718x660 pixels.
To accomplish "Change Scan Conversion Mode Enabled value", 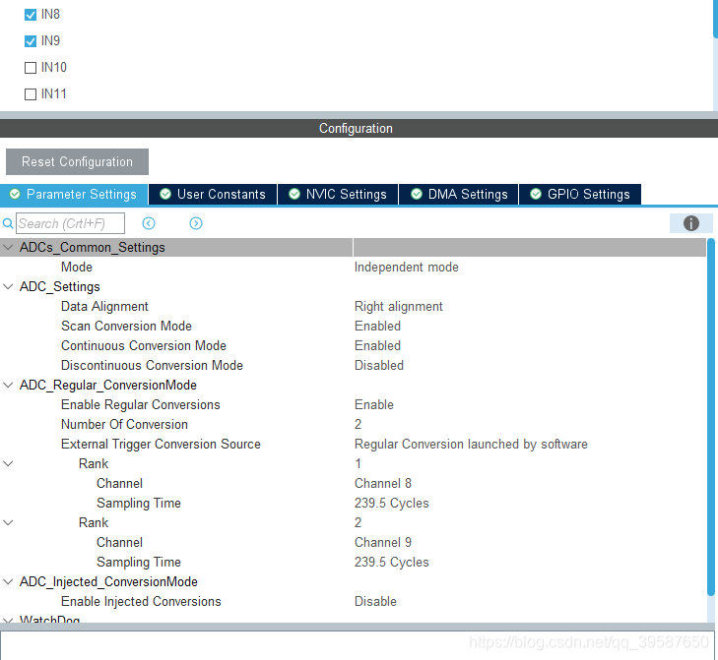I will tap(377, 327).
